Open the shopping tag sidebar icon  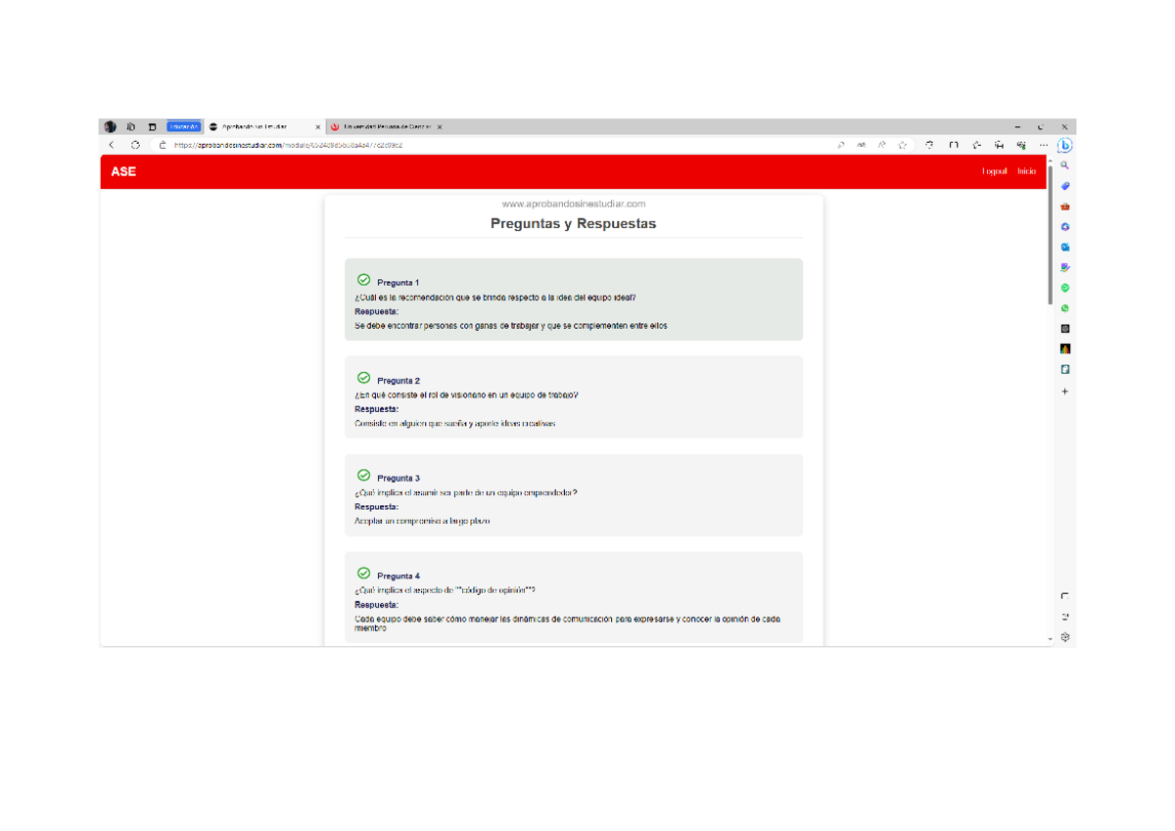point(1064,186)
